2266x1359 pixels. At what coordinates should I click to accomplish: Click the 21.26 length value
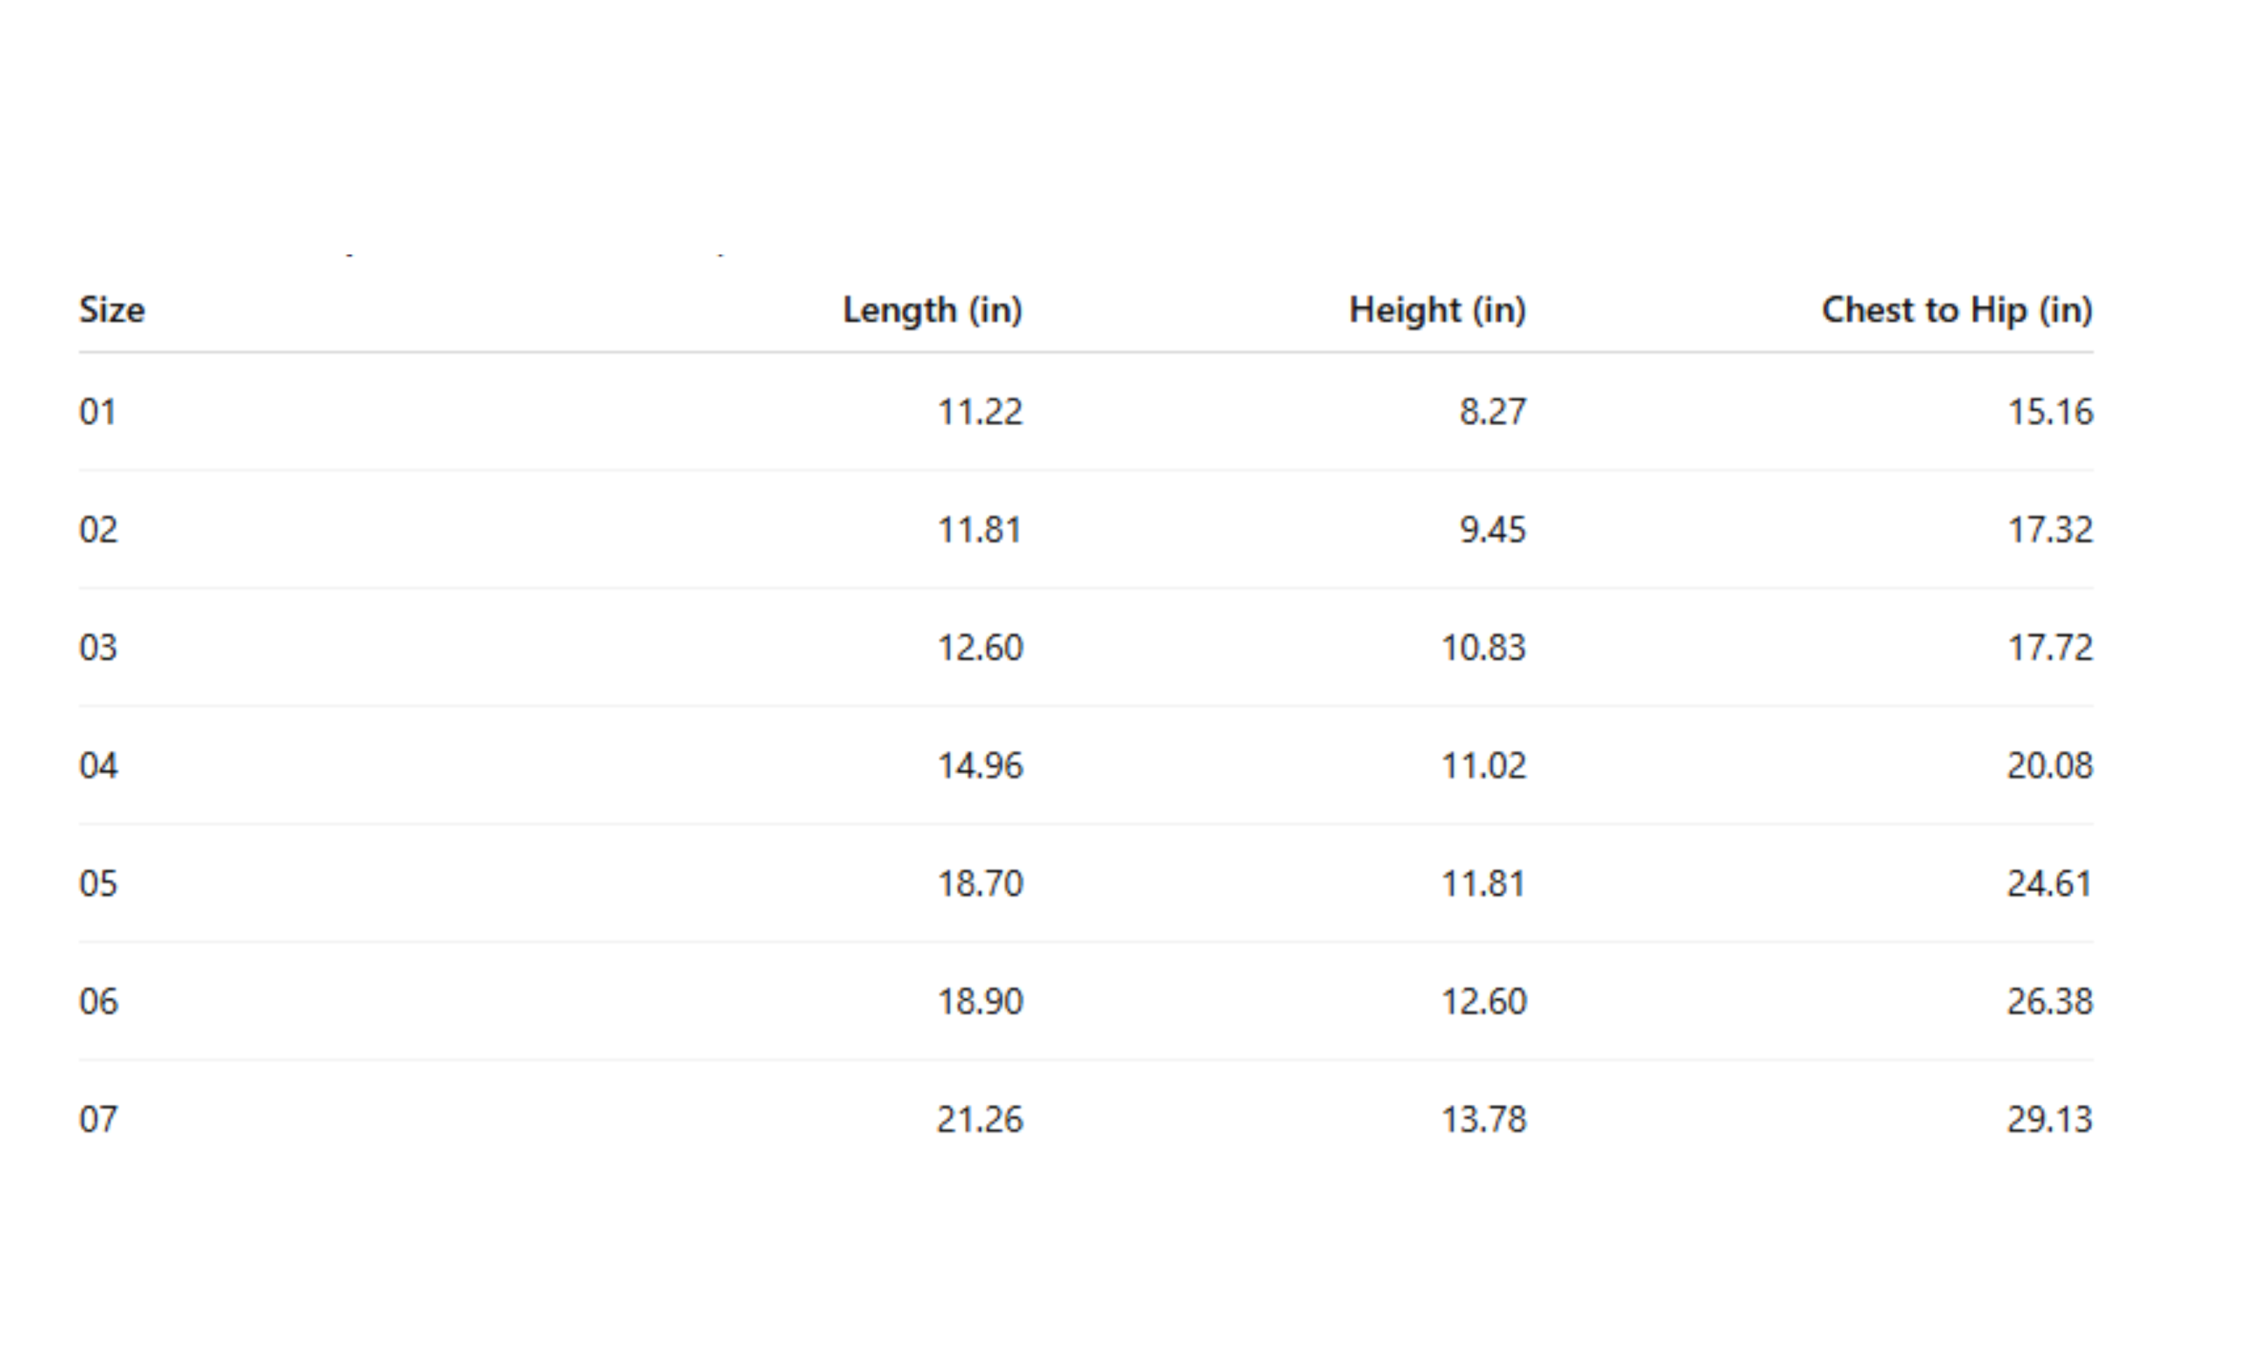click(x=979, y=1120)
